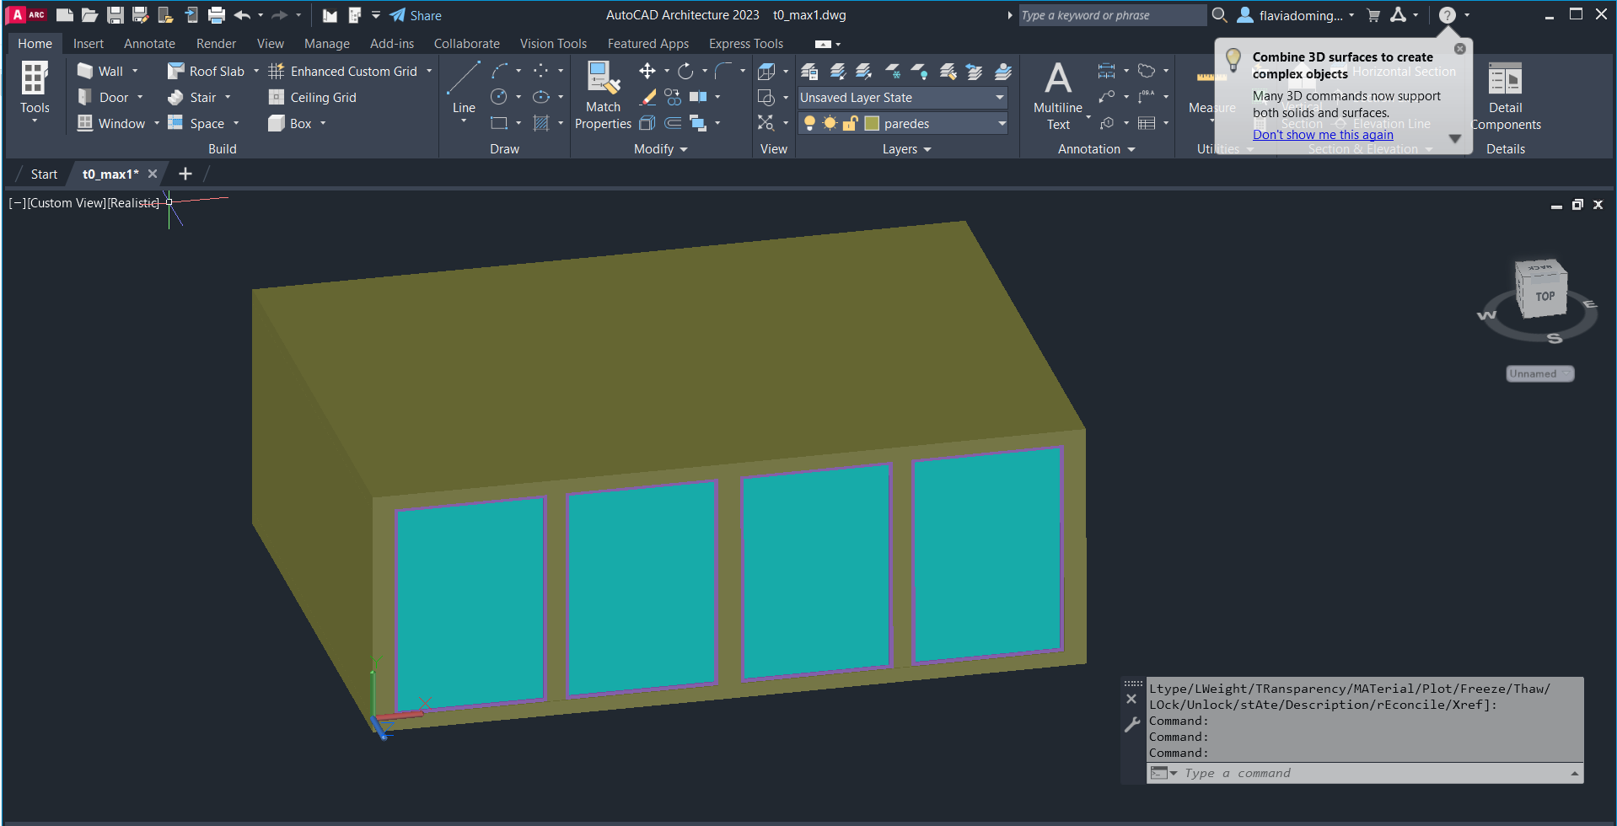Image resolution: width=1617 pixels, height=826 pixels.
Task: Expand the Wall tool dropdown arrow
Action: tap(135, 72)
